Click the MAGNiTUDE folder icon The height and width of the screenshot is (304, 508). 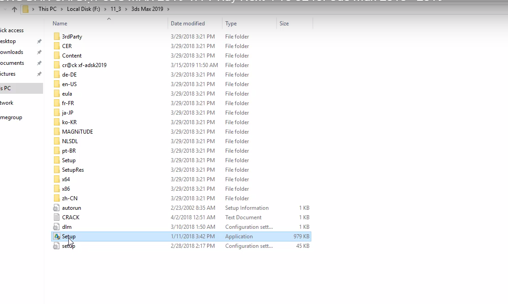[x=57, y=132]
